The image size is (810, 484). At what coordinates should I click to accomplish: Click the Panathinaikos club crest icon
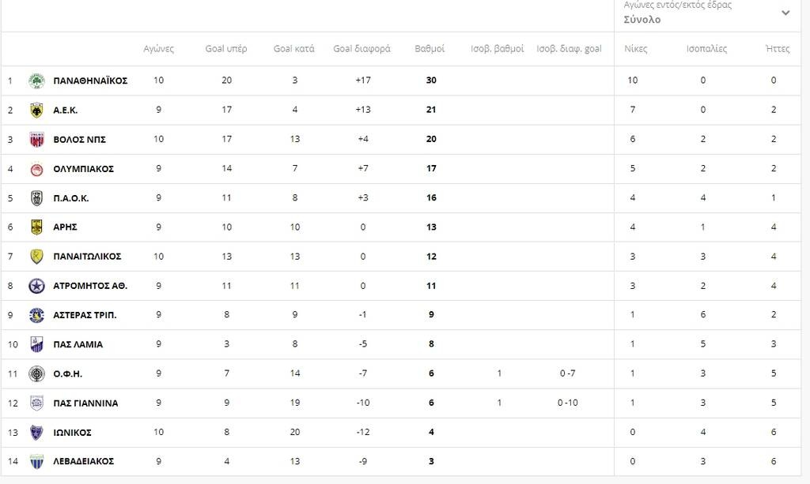pyautogui.click(x=36, y=81)
